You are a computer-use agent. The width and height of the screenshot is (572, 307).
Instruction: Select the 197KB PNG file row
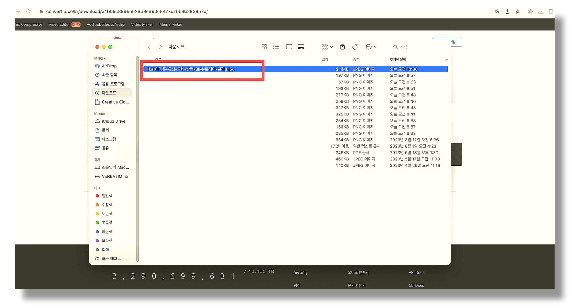[x=295, y=75]
